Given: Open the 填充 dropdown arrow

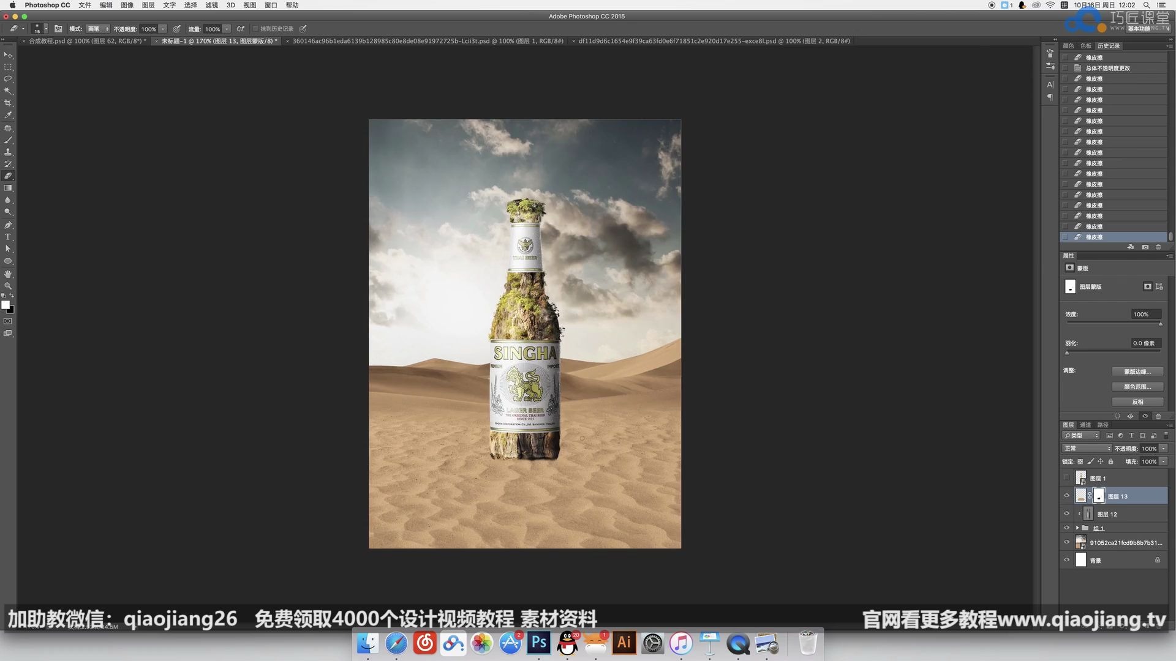Looking at the screenshot, I should tap(1164, 462).
